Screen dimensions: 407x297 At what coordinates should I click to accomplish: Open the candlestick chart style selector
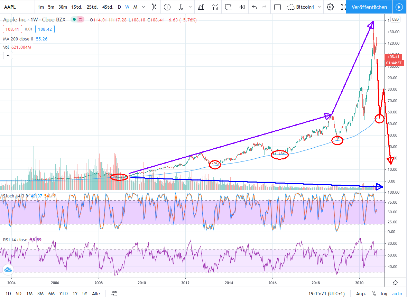tap(154, 7)
